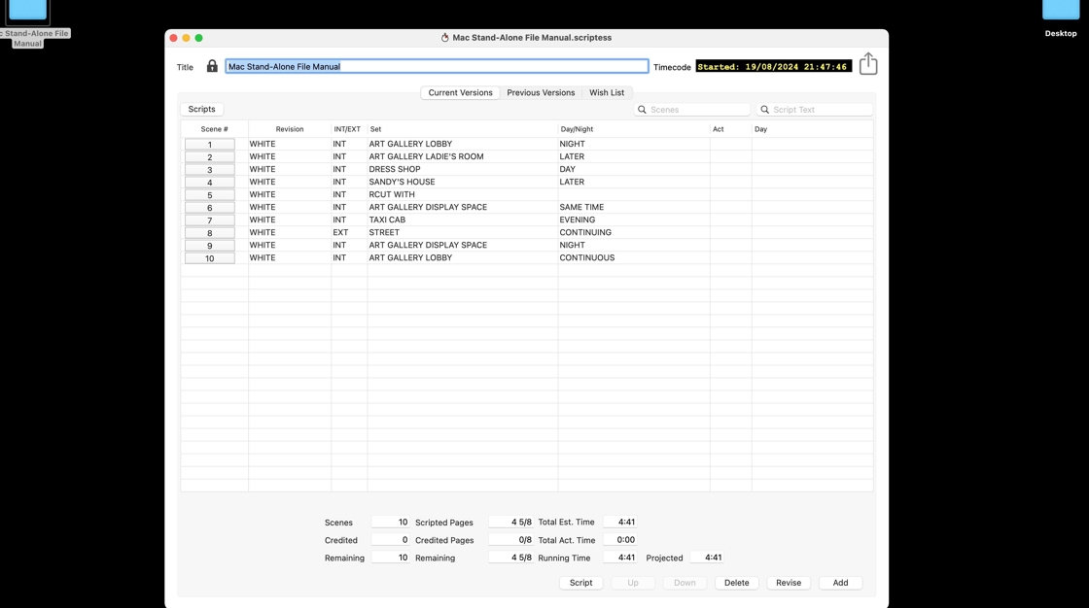Viewport: 1089px width, 608px height.
Task: Click Projected value 4:41
Action: (x=707, y=557)
